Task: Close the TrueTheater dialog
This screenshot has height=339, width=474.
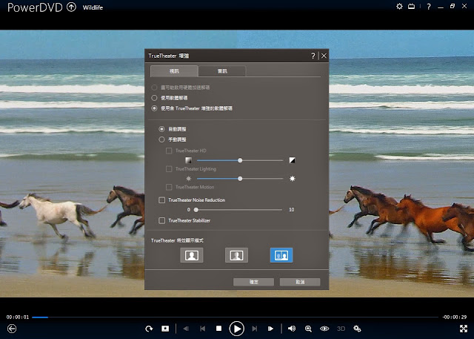Action: tap(324, 56)
